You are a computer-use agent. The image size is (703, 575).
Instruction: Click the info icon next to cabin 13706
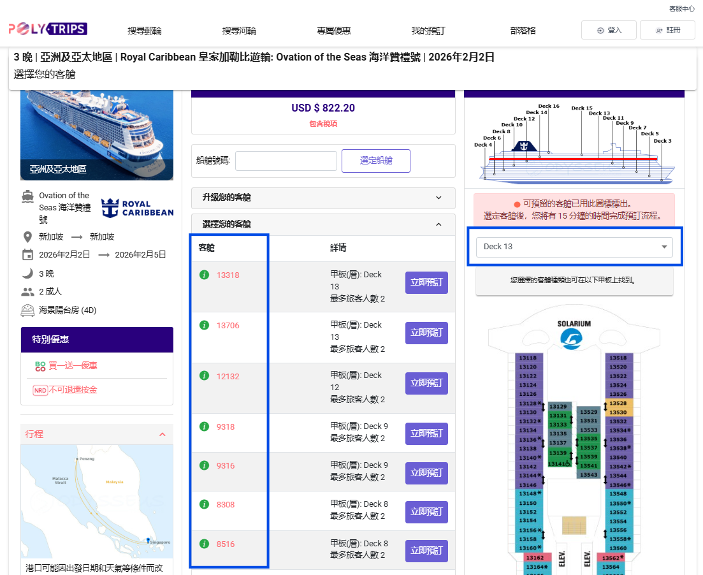point(205,326)
